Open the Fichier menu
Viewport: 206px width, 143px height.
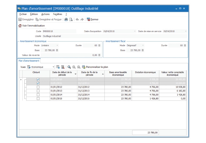[x=23, y=14]
